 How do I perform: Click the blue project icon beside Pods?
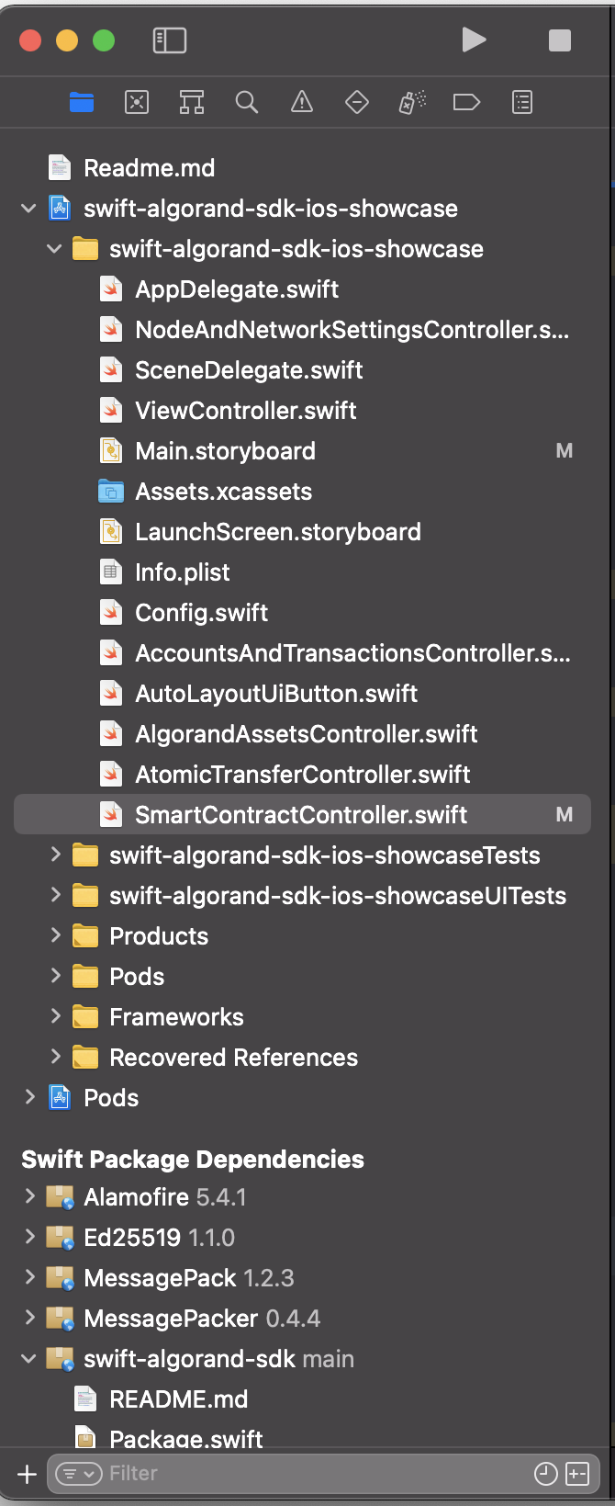[60, 1098]
